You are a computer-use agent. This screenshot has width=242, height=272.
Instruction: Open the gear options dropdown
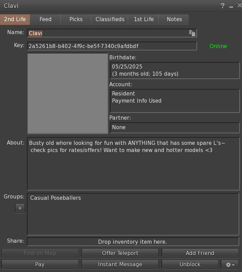point(230,265)
